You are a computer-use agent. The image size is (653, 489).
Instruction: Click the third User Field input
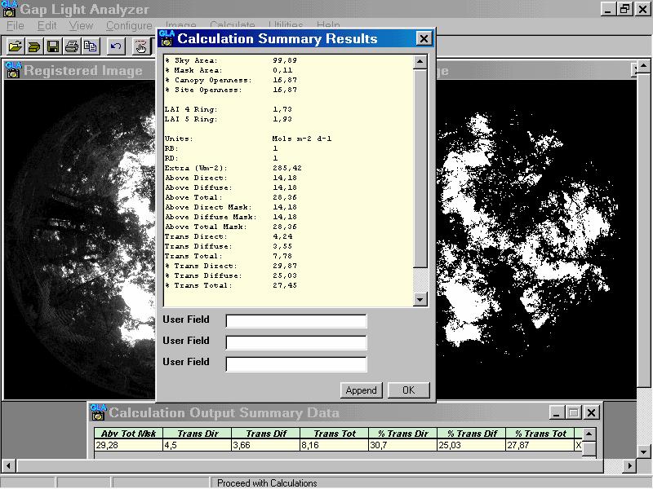[296, 363]
